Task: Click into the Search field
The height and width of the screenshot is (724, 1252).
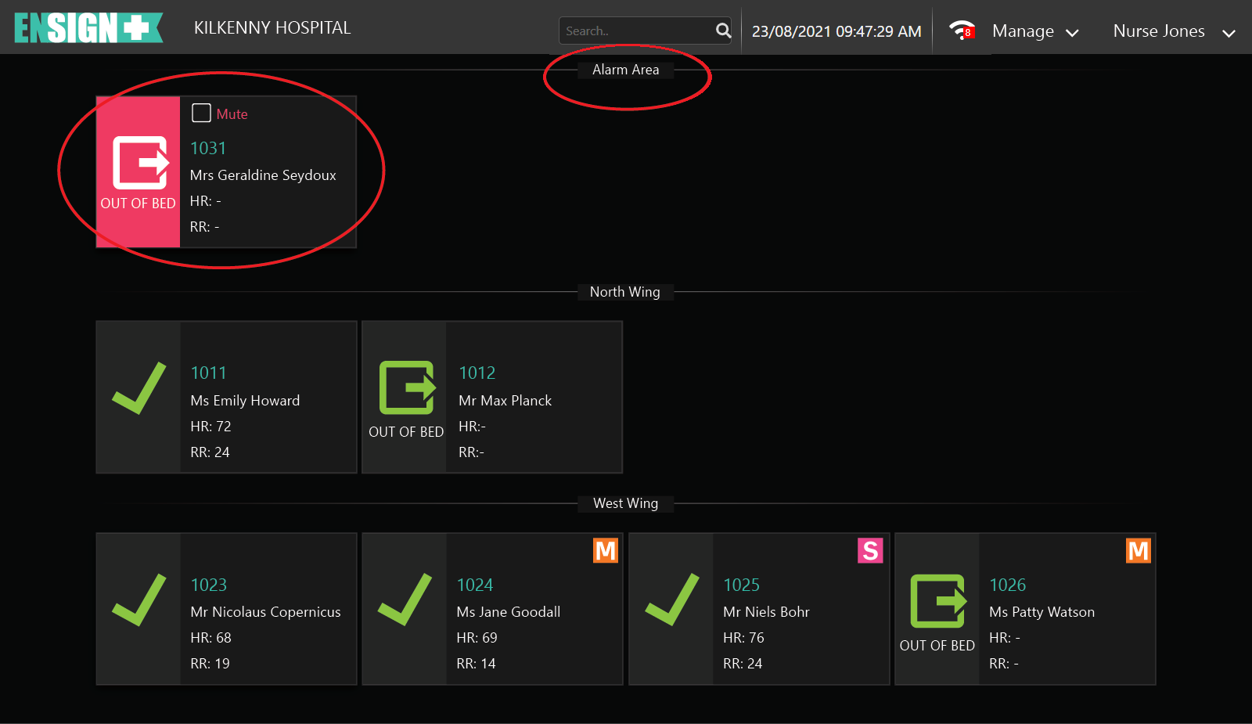Action: click(x=634, y=31)
